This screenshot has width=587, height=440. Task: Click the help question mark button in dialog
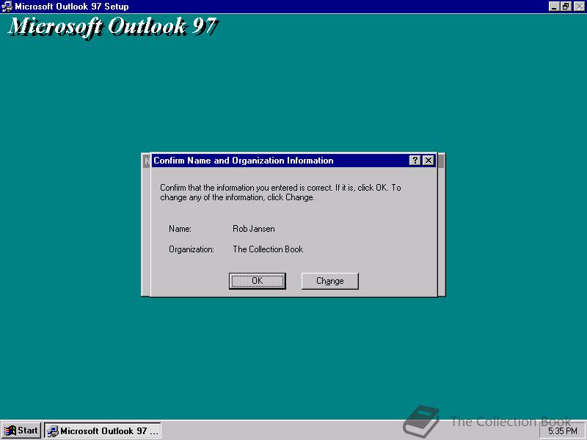pyautogui.click(x=415, y=161)
